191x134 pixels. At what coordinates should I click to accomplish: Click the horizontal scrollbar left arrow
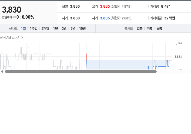[x=2, y=72]
